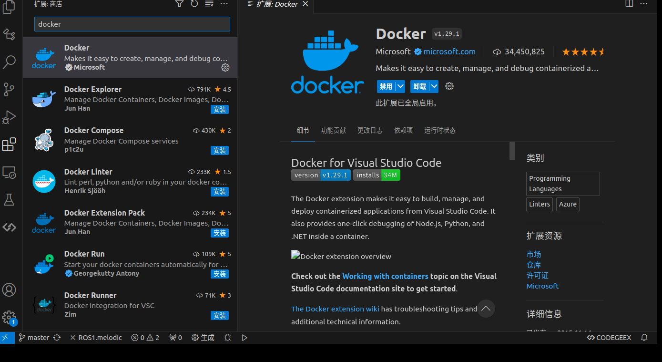The image size is (662, 362).
Task: Open Run and Debug view
Action: tap(9, 117)
